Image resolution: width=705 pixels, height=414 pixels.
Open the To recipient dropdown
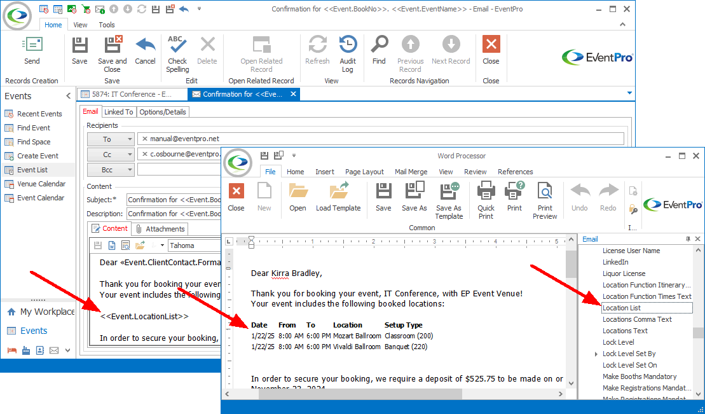coord(130,139)
